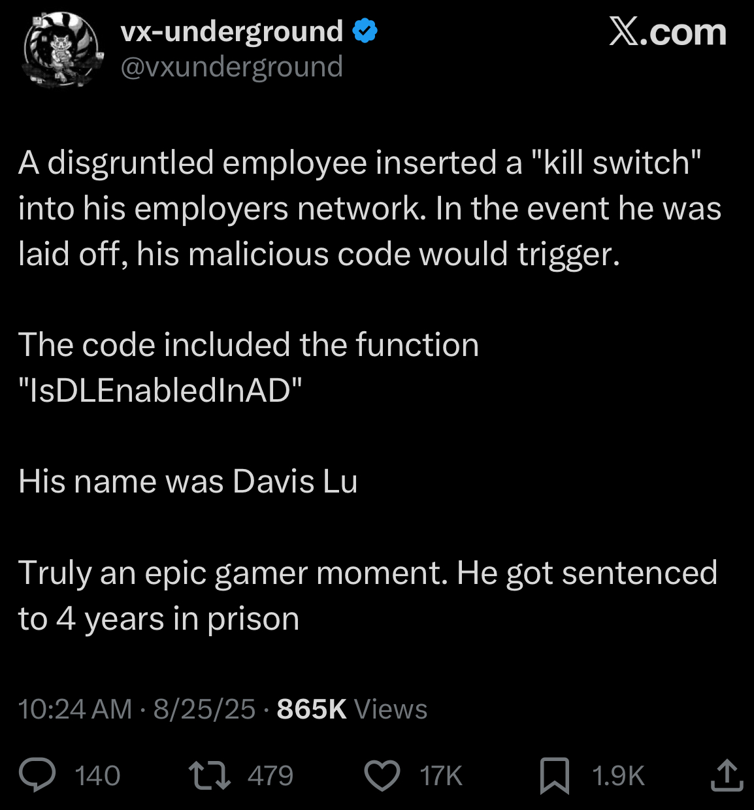754x810 pixels.
Task: Bookmark the post with bookmark icon
Action: click(554, 776)
